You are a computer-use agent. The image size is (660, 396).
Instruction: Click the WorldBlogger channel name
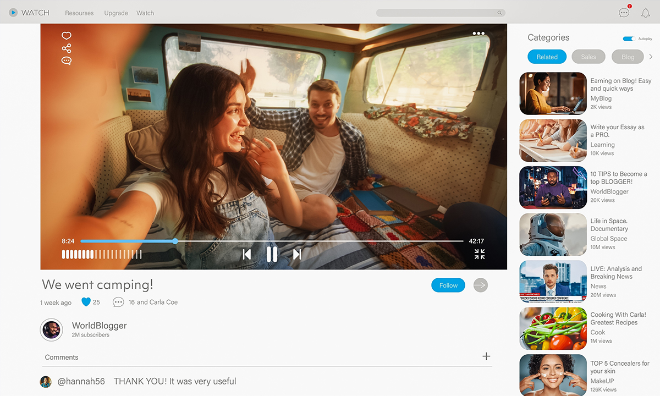99,326
